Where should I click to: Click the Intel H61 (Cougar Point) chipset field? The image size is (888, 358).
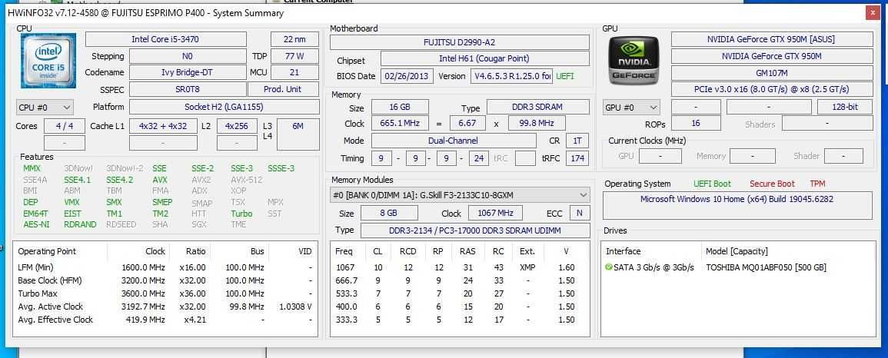484,58
